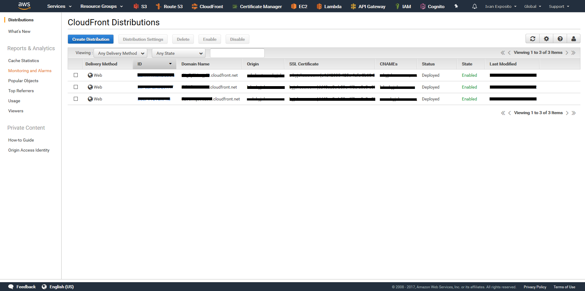Viewport: 585px width, 291px height.
Task: Click the Last Modified column header
Action: coord(512,64)
